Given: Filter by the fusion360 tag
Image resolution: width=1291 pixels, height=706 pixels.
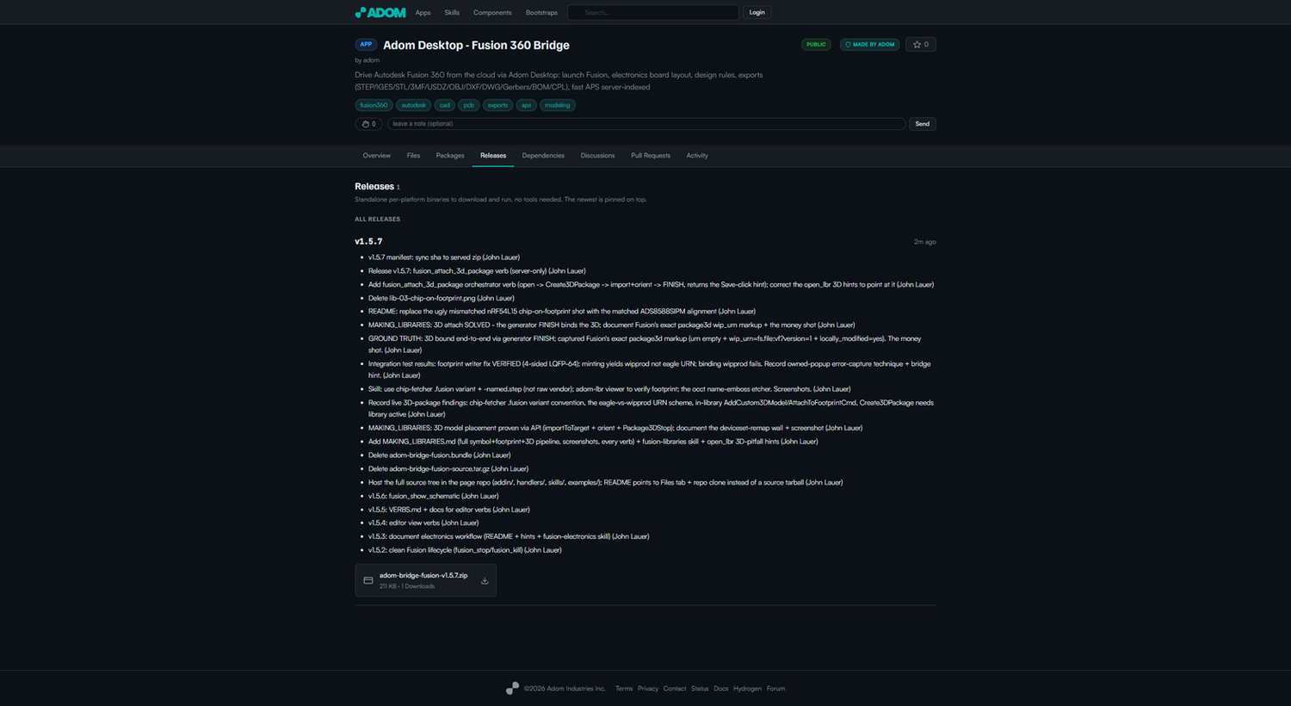Looking at the screenshot, I should pos(374,105).
